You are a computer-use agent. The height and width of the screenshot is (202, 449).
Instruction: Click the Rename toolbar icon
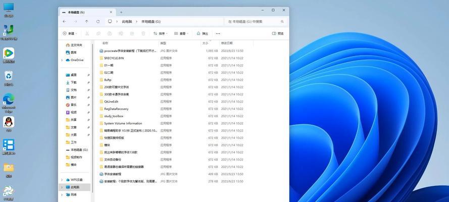tap(121, 33)
